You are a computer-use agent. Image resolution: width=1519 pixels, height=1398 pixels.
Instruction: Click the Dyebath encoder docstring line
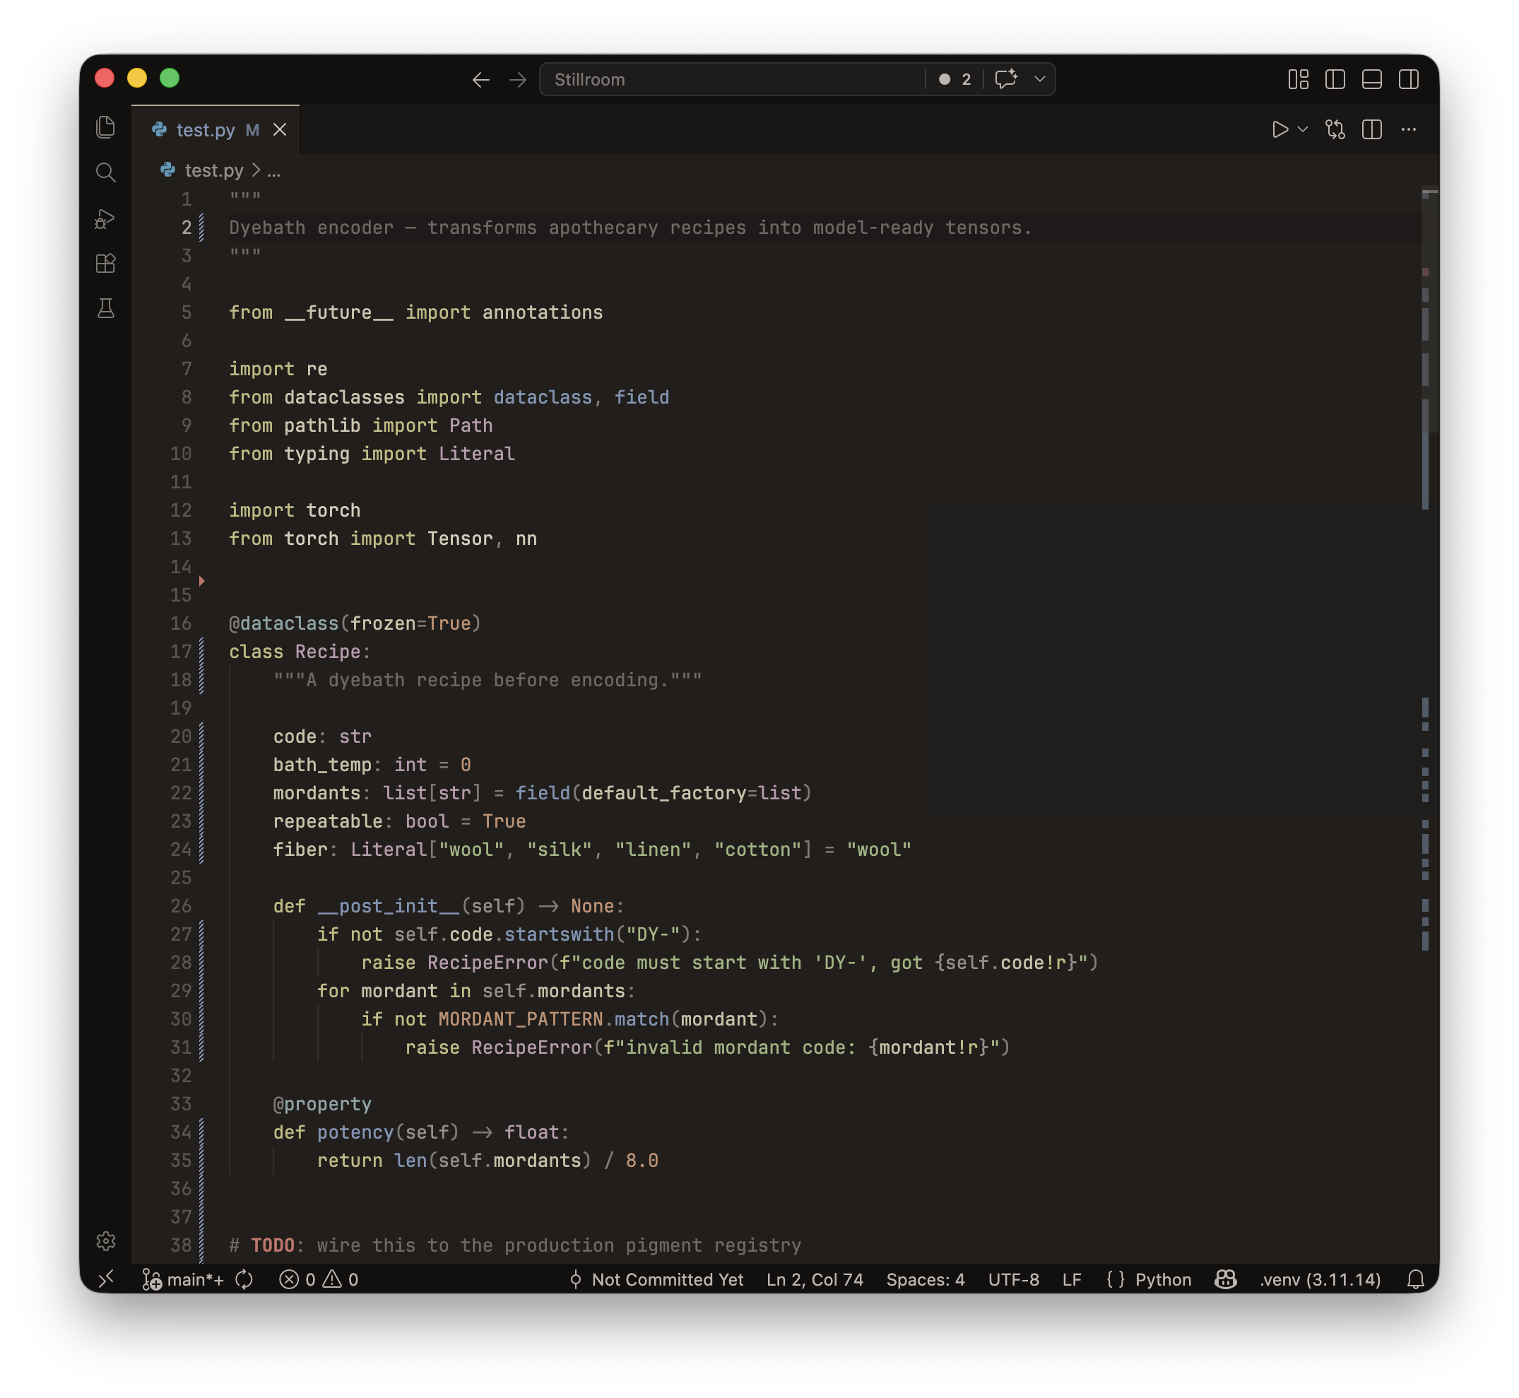click(631, 228)
